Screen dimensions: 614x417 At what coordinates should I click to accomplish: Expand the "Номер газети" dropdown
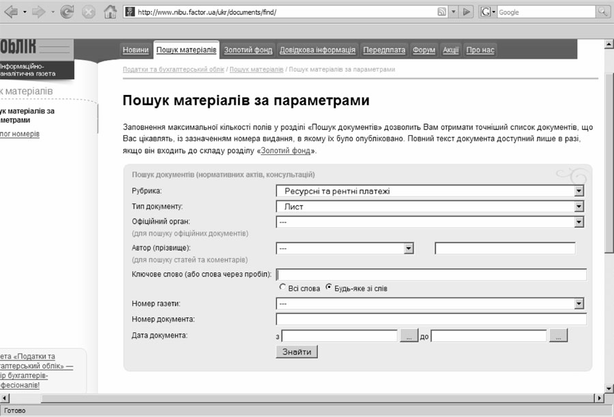(x=579, y=304)
